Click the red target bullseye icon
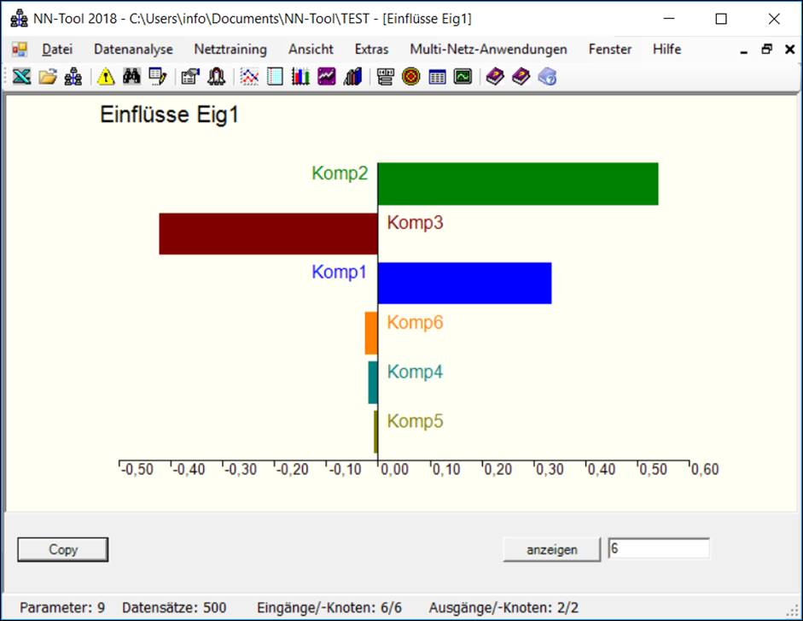The height and width of the screenshot is (621, 803). [x=410, y=77]
